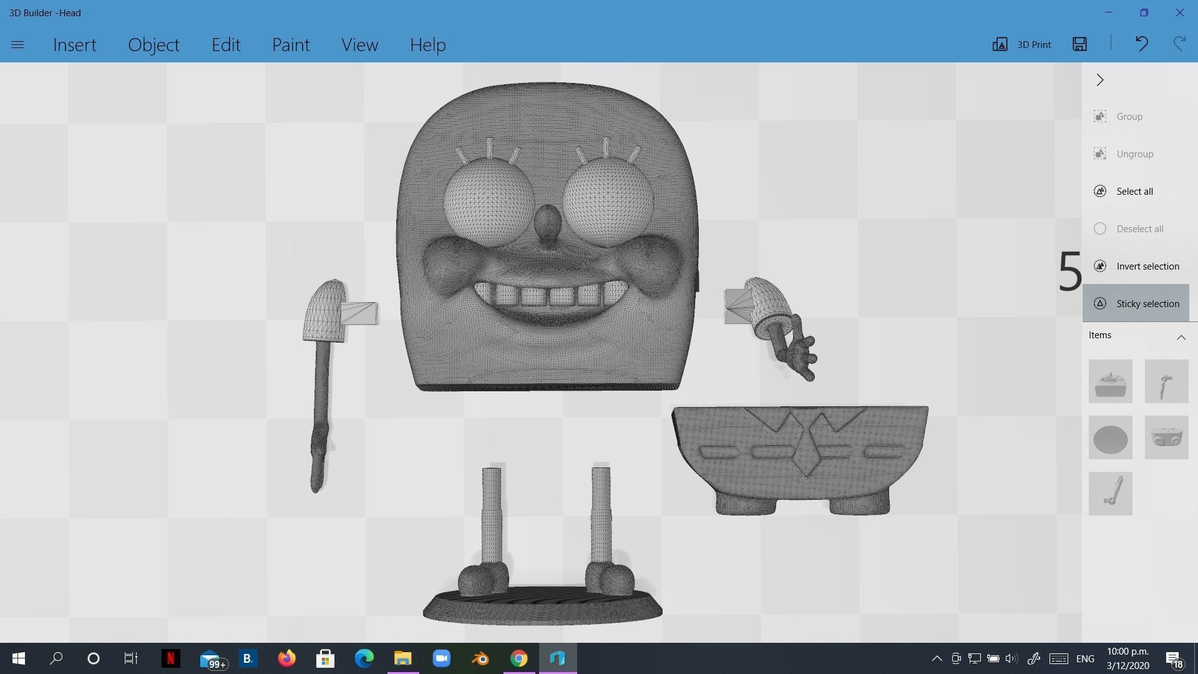
Task: Click Deselect all in the side panel
Action: [x=1136, y=229]
